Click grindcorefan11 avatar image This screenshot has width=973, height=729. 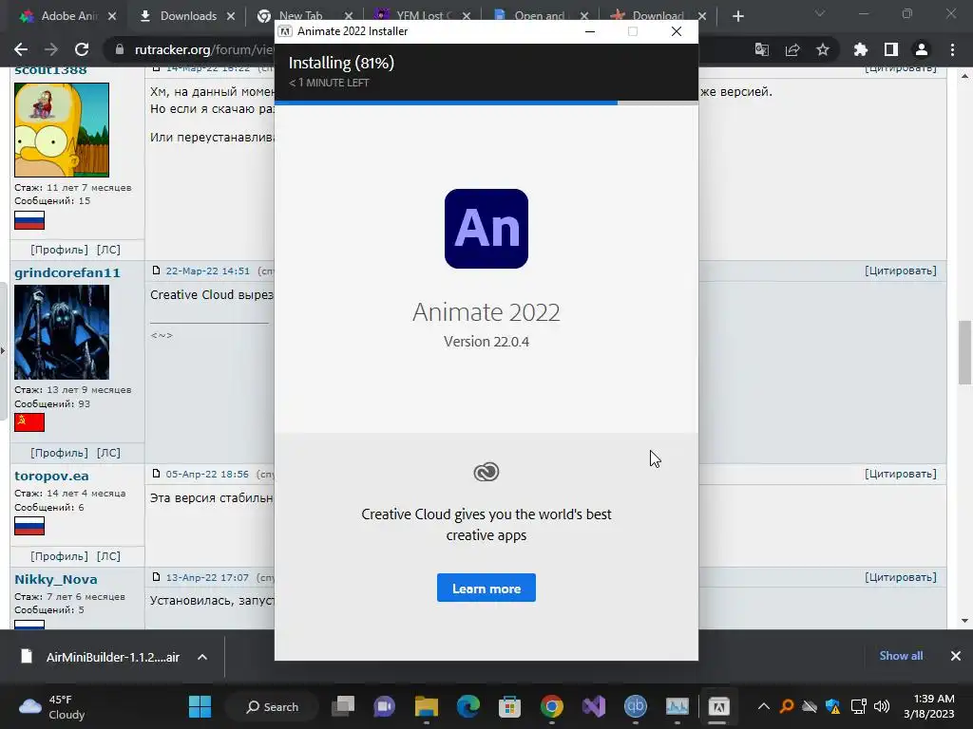62,331
